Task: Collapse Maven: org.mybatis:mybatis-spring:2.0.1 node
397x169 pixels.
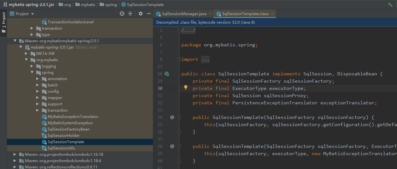Action: (x=15, y=41)
